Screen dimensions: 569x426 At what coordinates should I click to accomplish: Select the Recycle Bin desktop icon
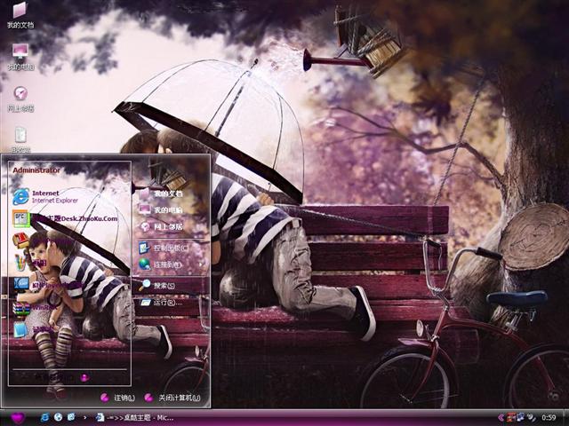(20, 140)
